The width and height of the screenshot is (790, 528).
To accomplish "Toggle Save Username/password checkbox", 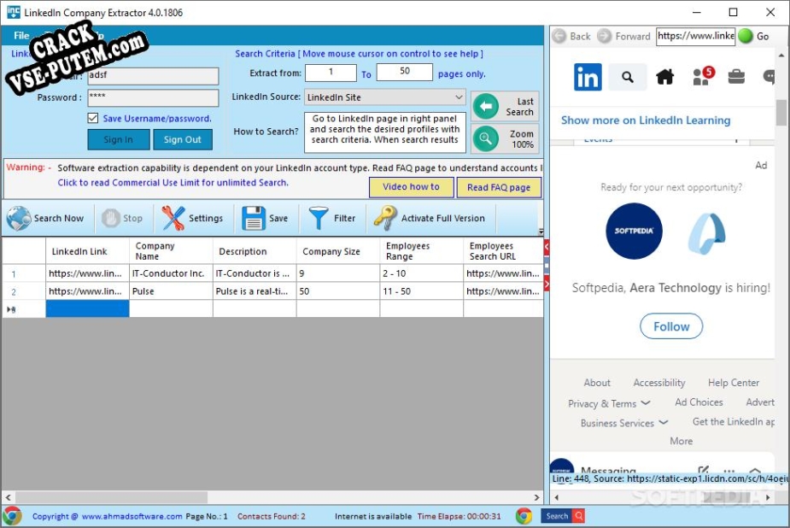I will pyautogui.click(x=93, y=118).
